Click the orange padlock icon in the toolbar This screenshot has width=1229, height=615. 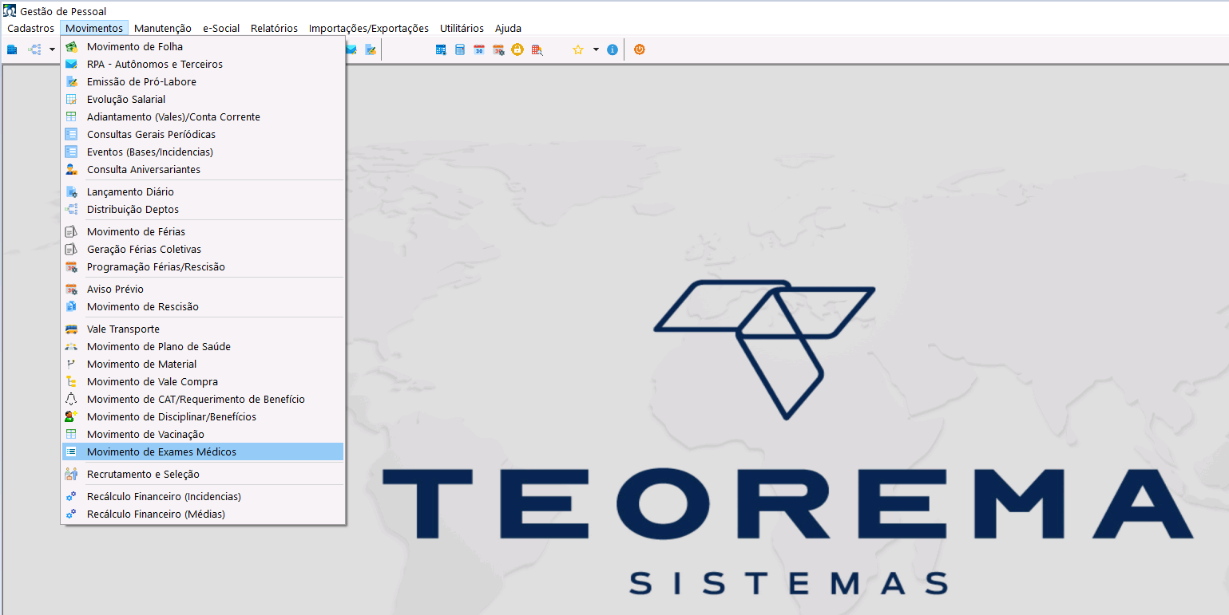coord(517,49)
